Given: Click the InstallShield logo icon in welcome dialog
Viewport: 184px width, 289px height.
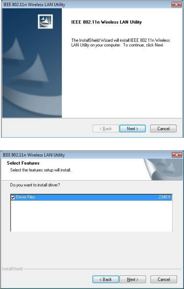Looking at the screenshot, I should pos(45,21).
